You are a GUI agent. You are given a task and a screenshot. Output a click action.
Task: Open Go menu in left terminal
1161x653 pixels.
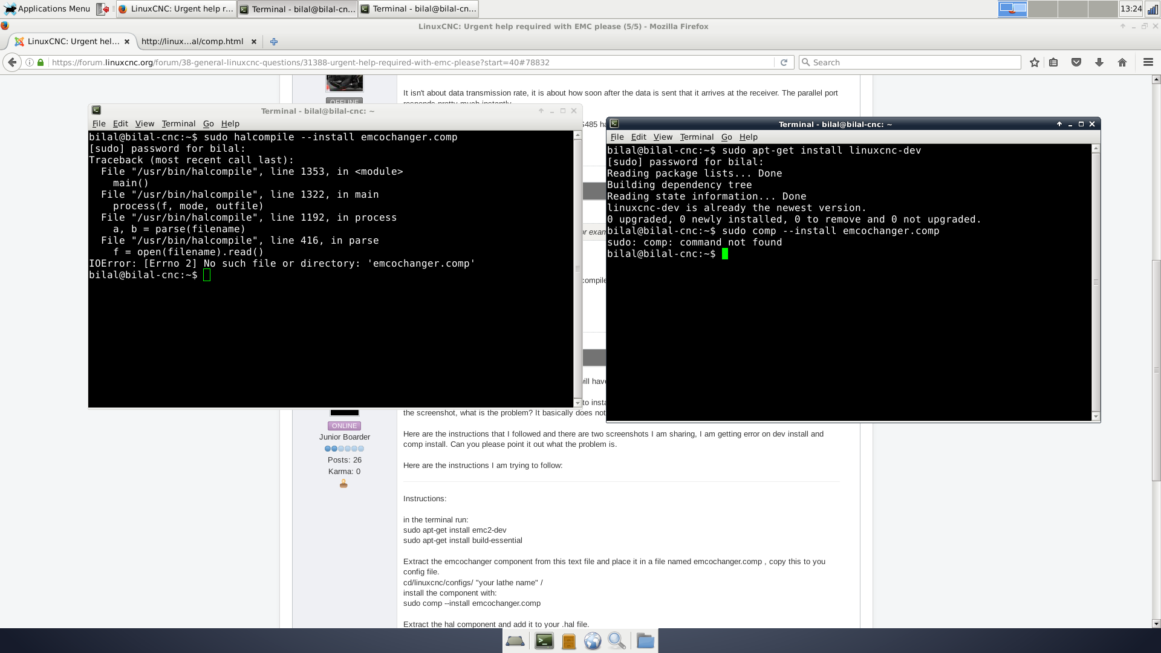(209, 123)
